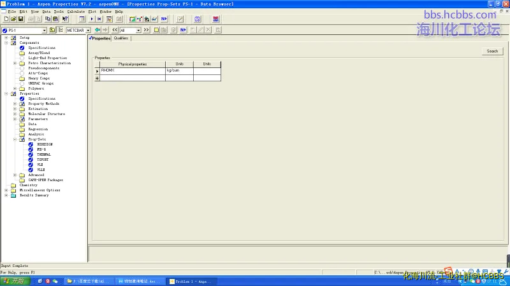Open the folder window taskbar item
Screen dimensions: 510x286
point(89,282)
